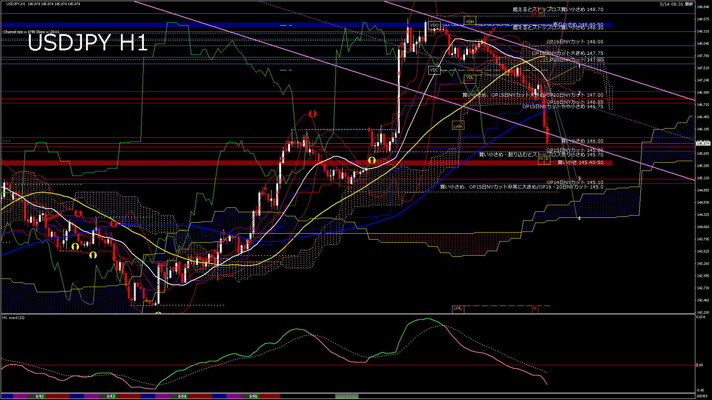Select the orange LWH label
The height and width of the screenshot is (400, 712).
coord(458,126)
